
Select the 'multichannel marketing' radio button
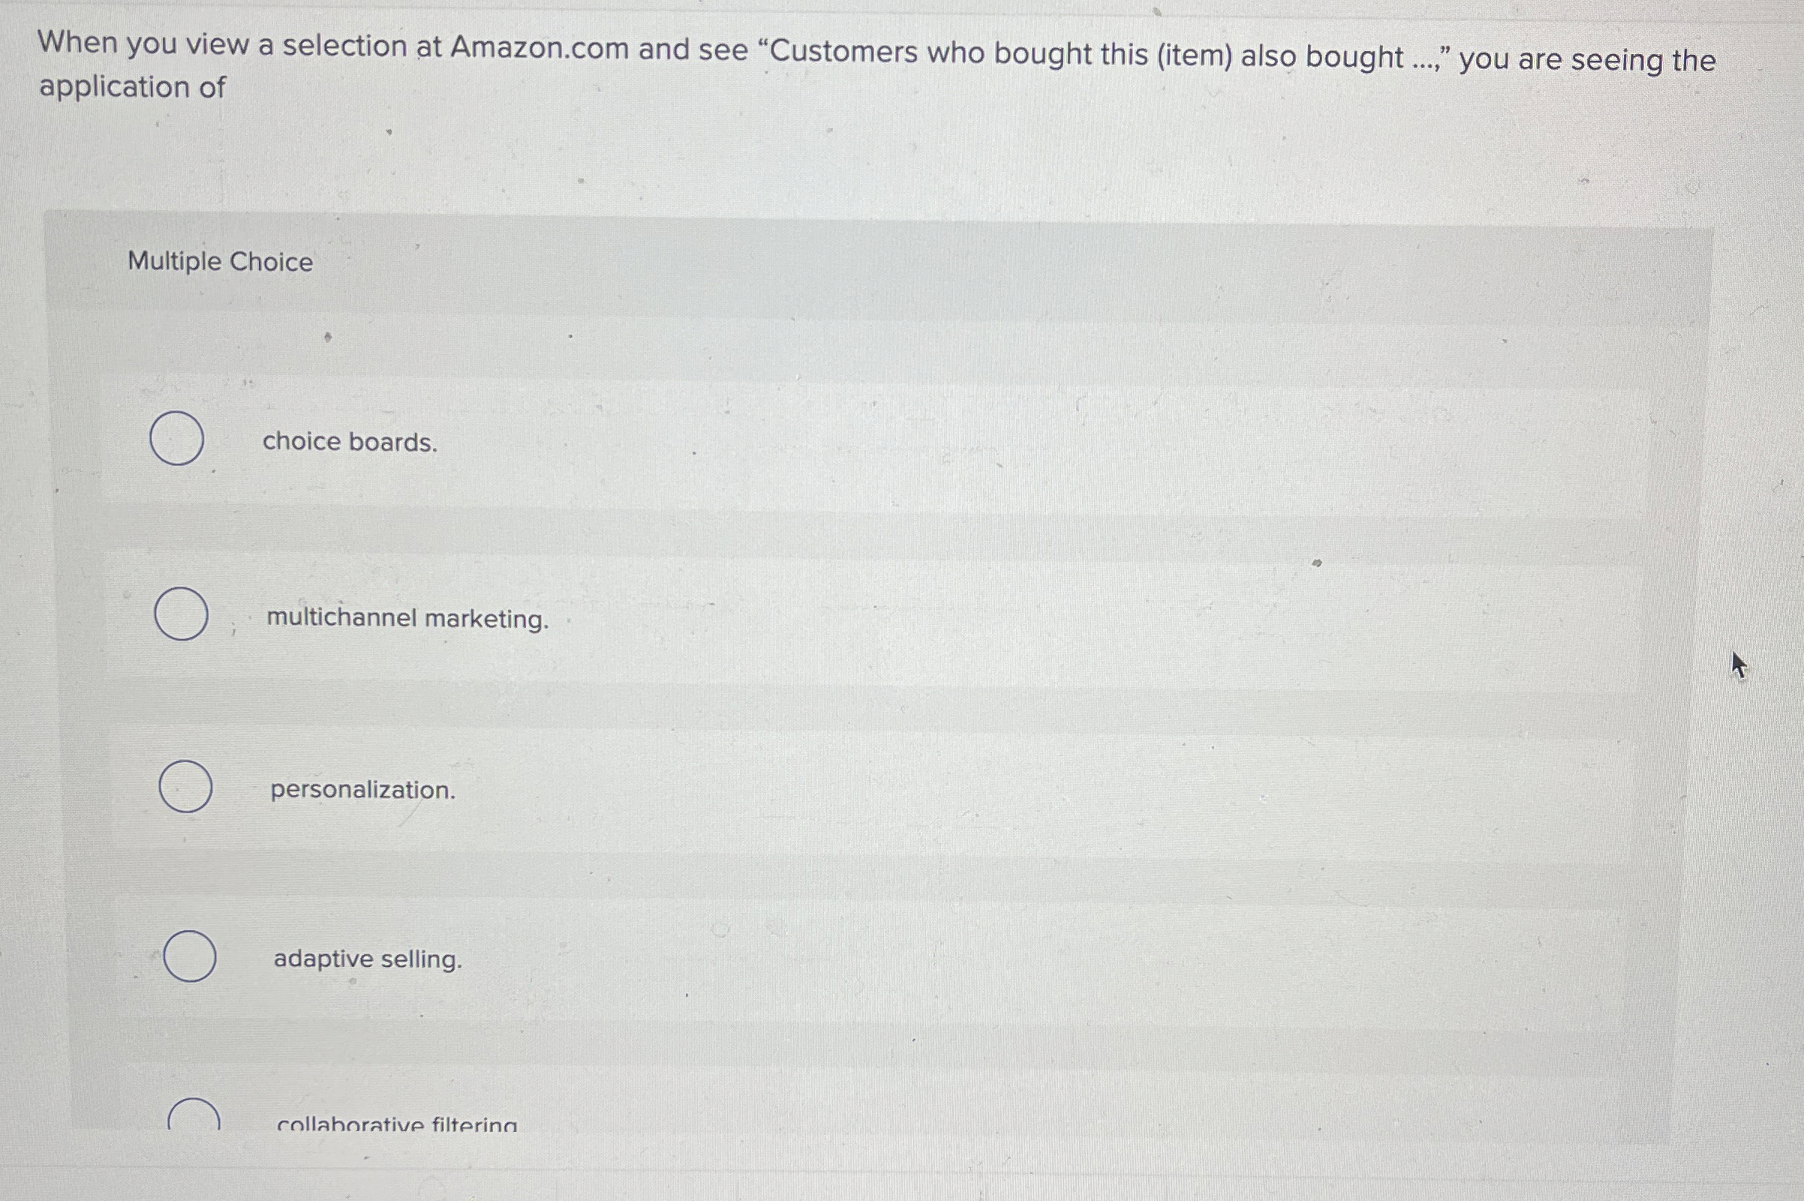click(183, 613)
